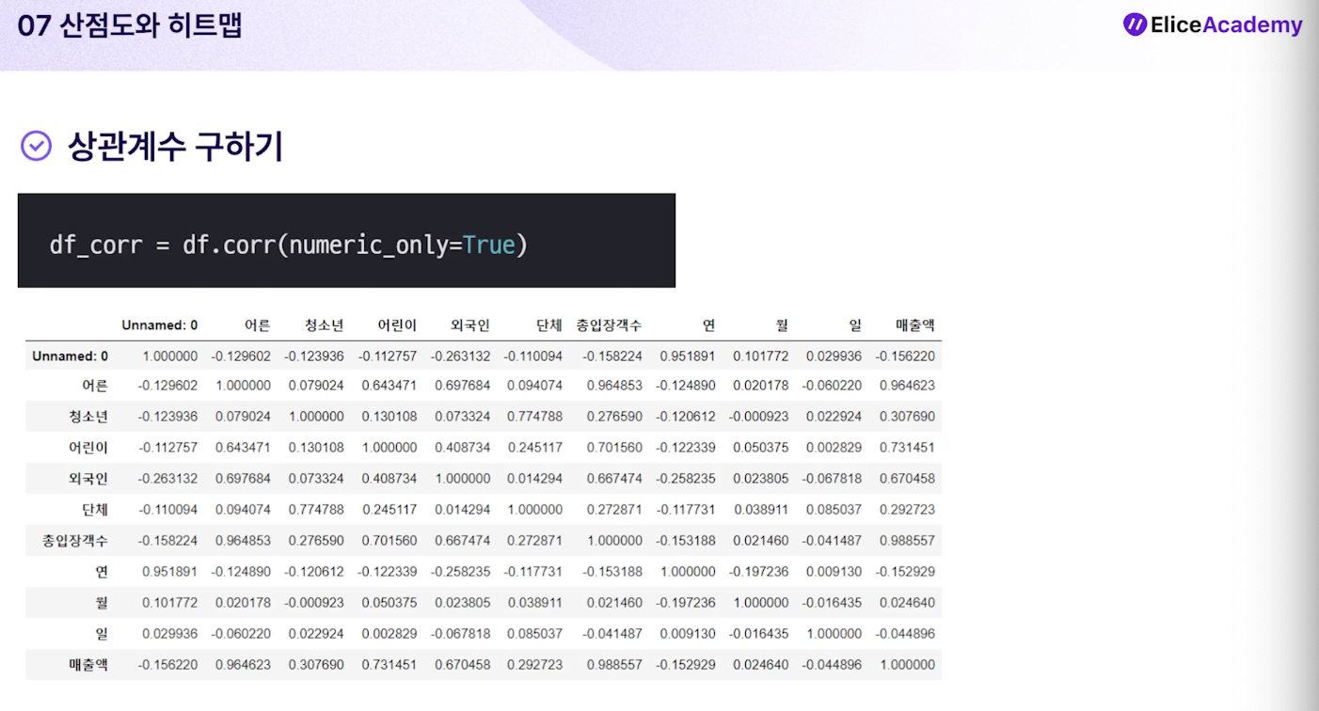The image size is (1319, 711).
Task: Click 0.774788 in the 청소년 row
Action: 535,417
